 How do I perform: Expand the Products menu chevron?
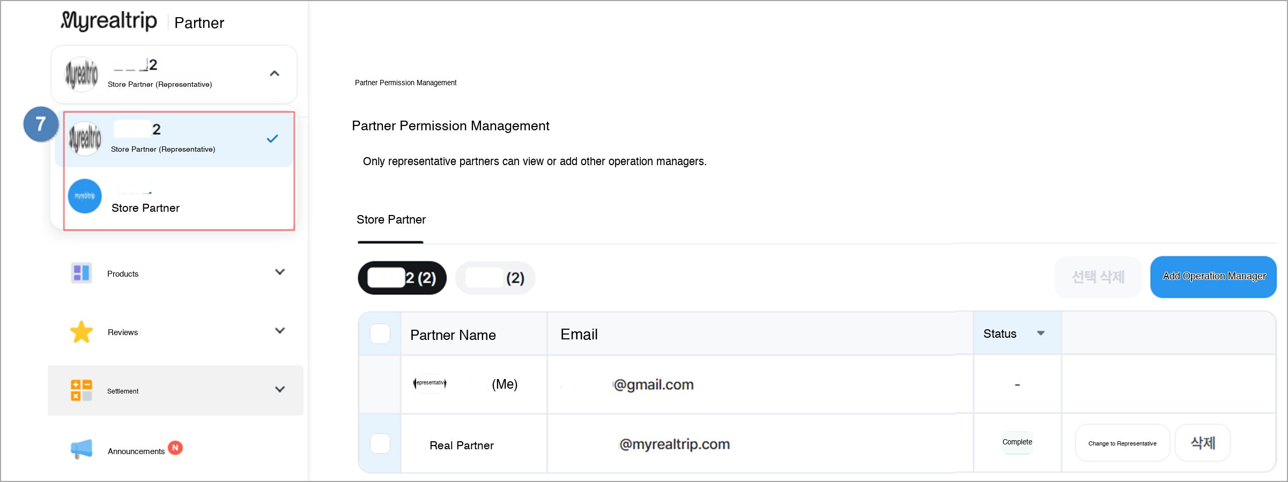coord(279,272)
